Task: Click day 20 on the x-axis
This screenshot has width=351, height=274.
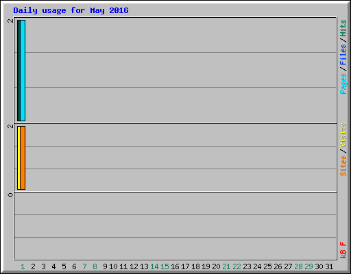Action: [216, 266]
